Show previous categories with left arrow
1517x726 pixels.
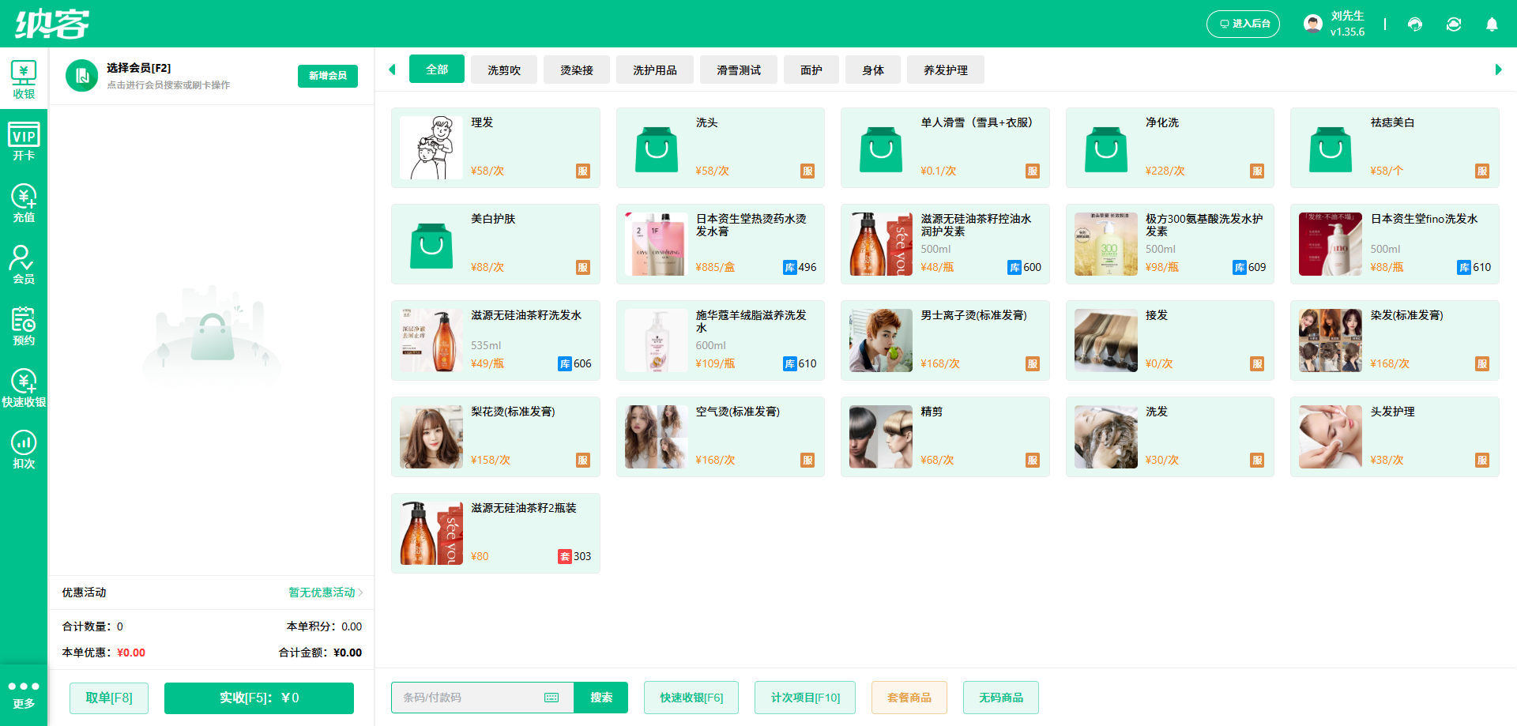(392, 70)
